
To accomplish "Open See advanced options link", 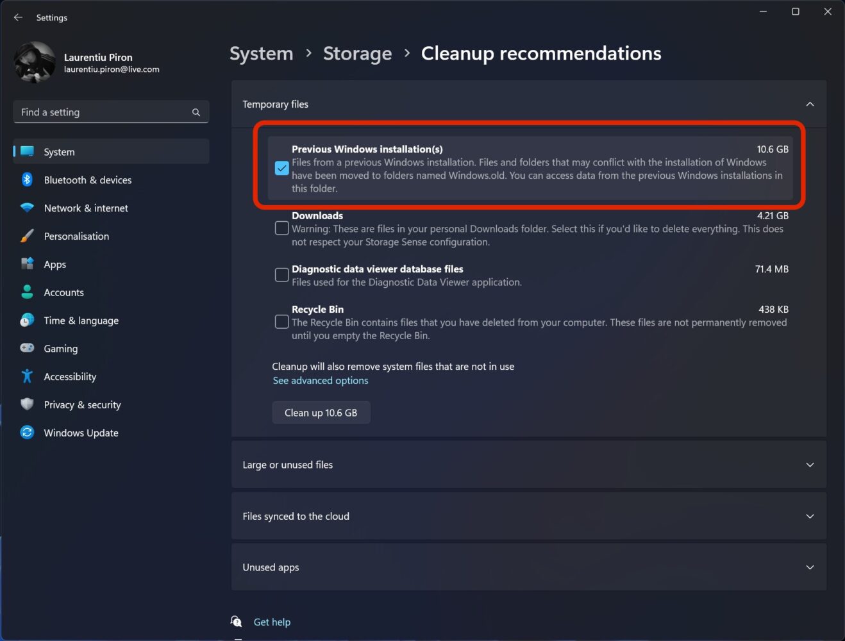I will (x=320, y=380).
